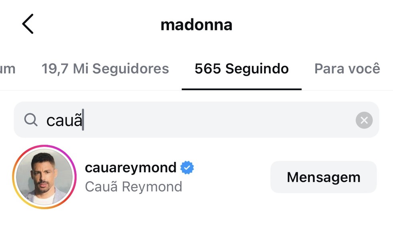The image size is (393, 240).
Task: Open the Para você tab
Action: click(x=347, y=69)
